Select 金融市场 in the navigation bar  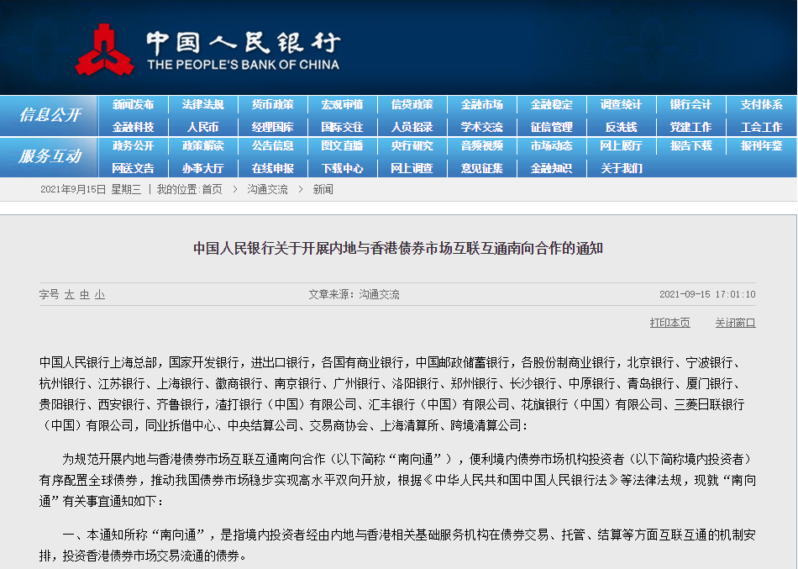[x=481, y=105]
